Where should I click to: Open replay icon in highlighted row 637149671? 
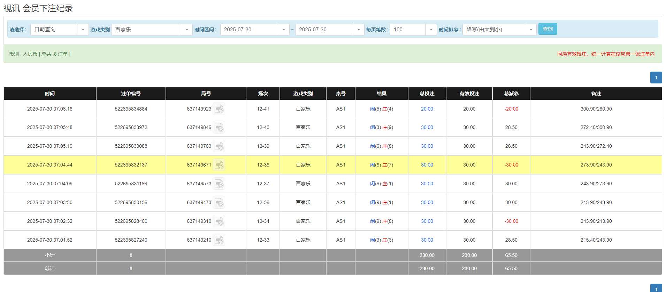[x=219, y=165]
